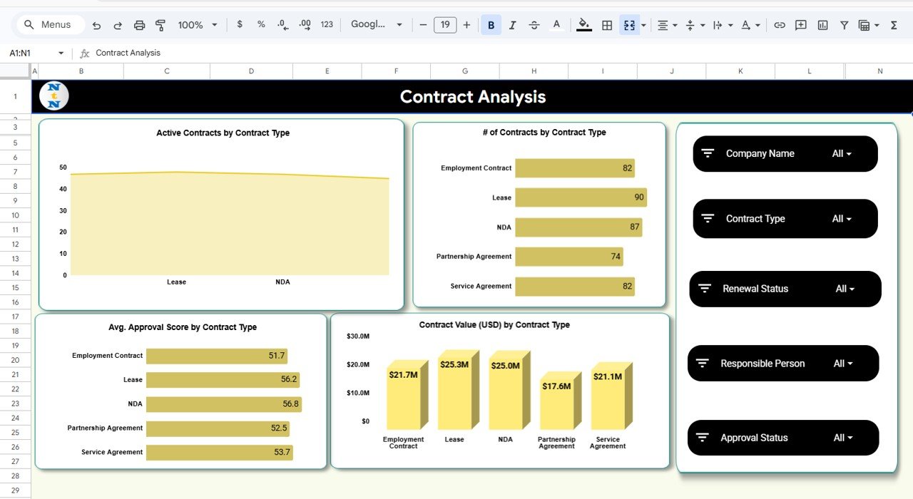This screenshot has width=913, height=499.
Task: Apply currency format using the dollar icon
Action: tap(240, 24)
